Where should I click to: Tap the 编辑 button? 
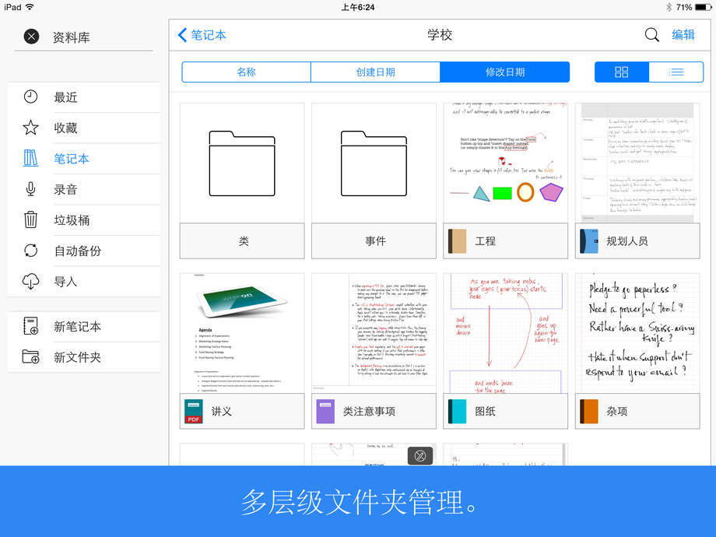pyautogui.click(x=683, y=35)
